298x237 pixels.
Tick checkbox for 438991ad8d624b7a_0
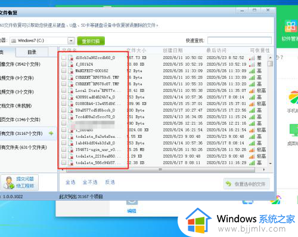tap(64, 97)
